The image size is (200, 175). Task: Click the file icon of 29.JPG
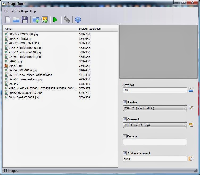(x=6, y=84)
